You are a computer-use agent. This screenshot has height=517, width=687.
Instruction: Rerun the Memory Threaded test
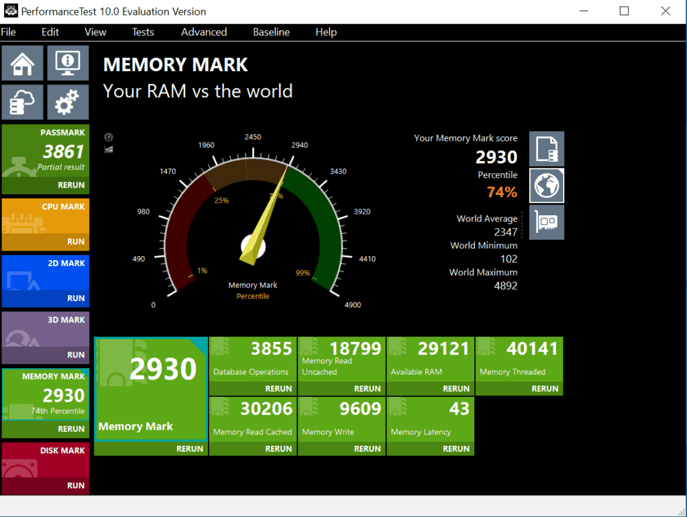544,389
